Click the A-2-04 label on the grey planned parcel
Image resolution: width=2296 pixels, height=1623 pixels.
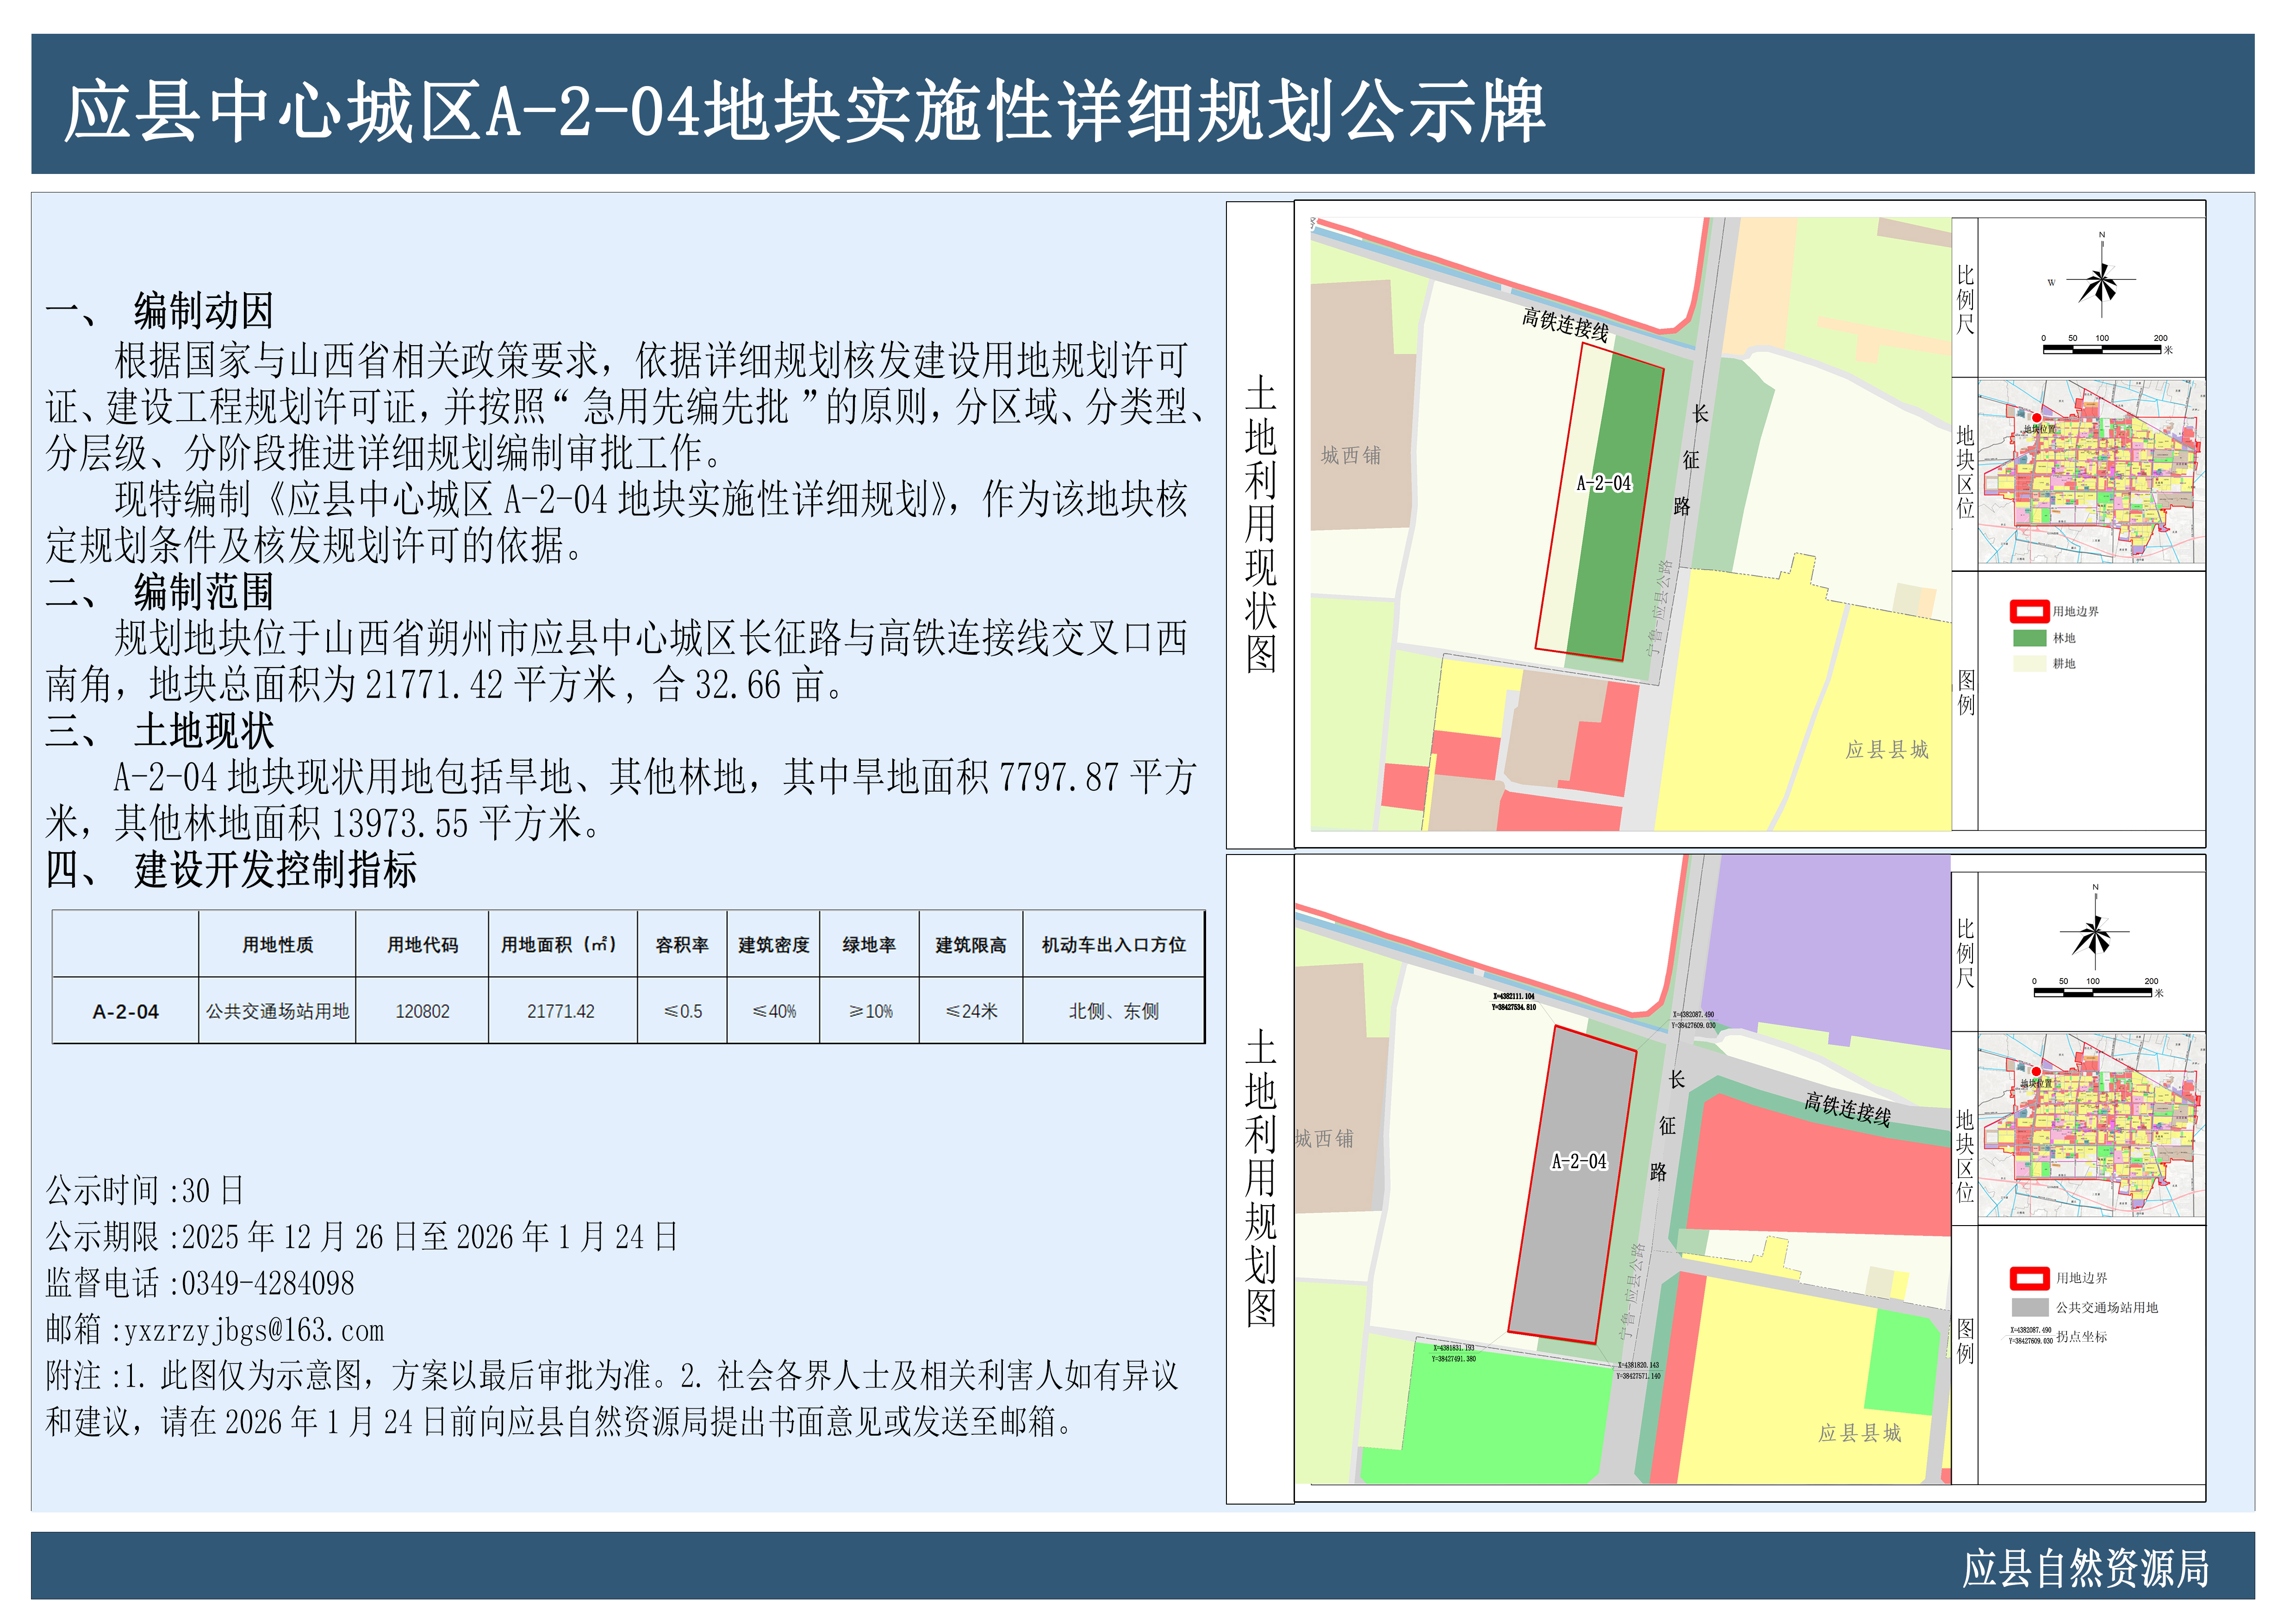click(1579, 1161)
